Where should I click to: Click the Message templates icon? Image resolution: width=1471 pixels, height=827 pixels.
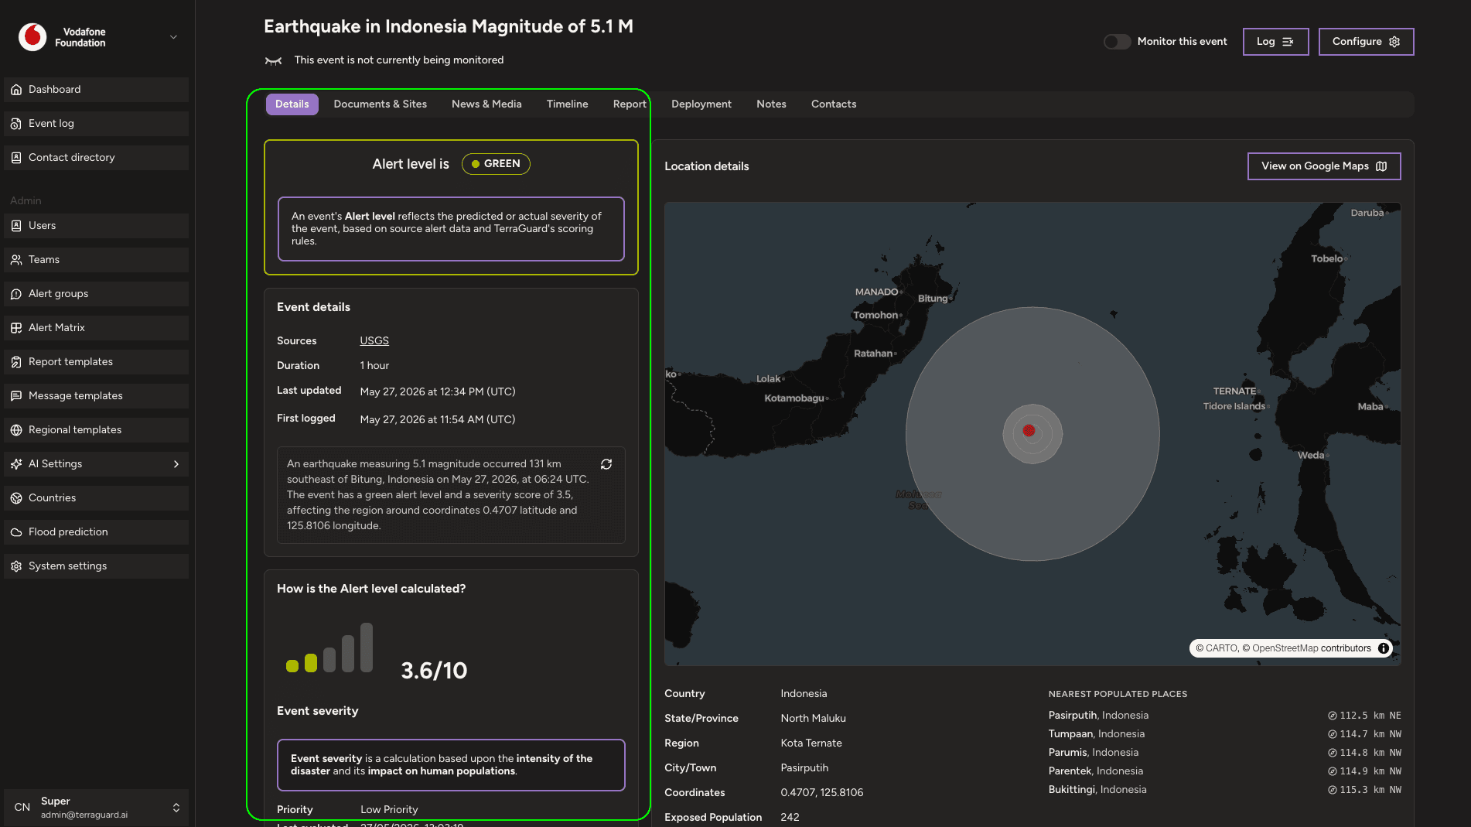(16, 396)
